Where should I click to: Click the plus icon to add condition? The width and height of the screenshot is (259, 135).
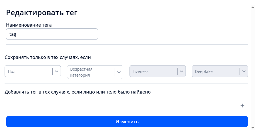pos(242,106)
